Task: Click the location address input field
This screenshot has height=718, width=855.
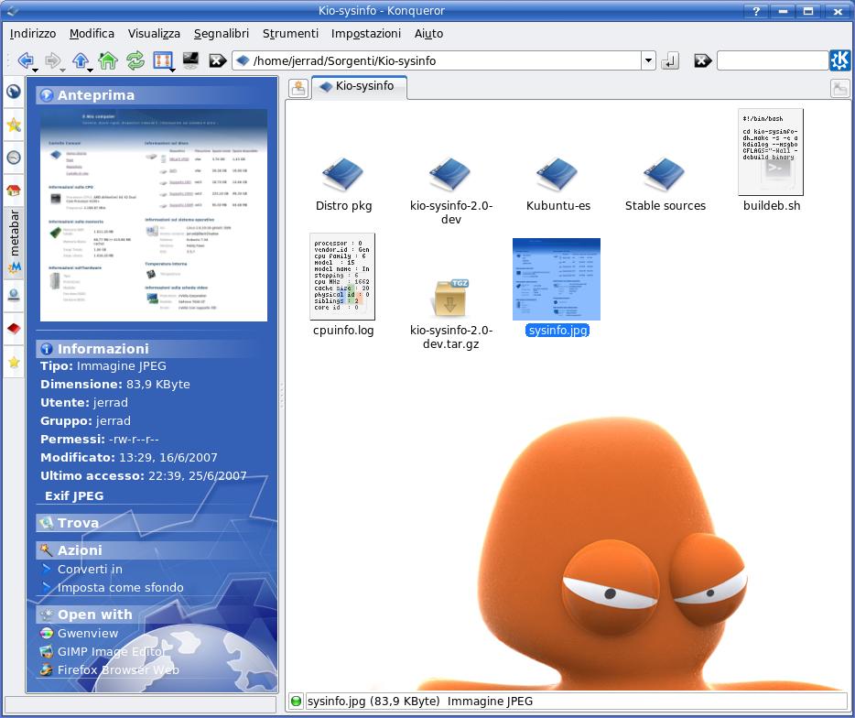Action: tap(438, 60)
